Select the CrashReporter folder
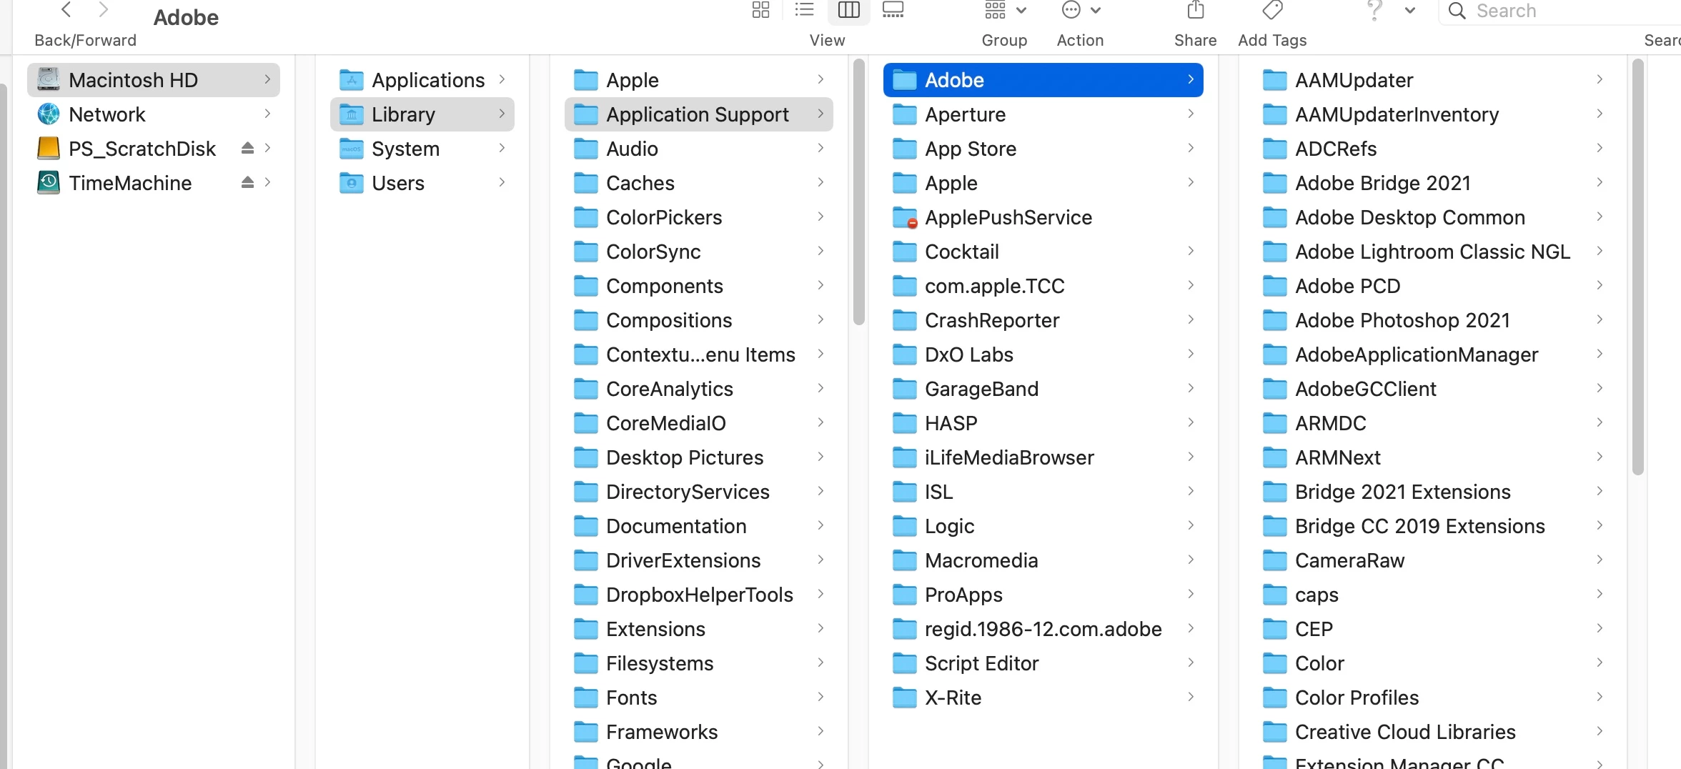Viewport: 1681px width, 769px height. [1043, 320]
